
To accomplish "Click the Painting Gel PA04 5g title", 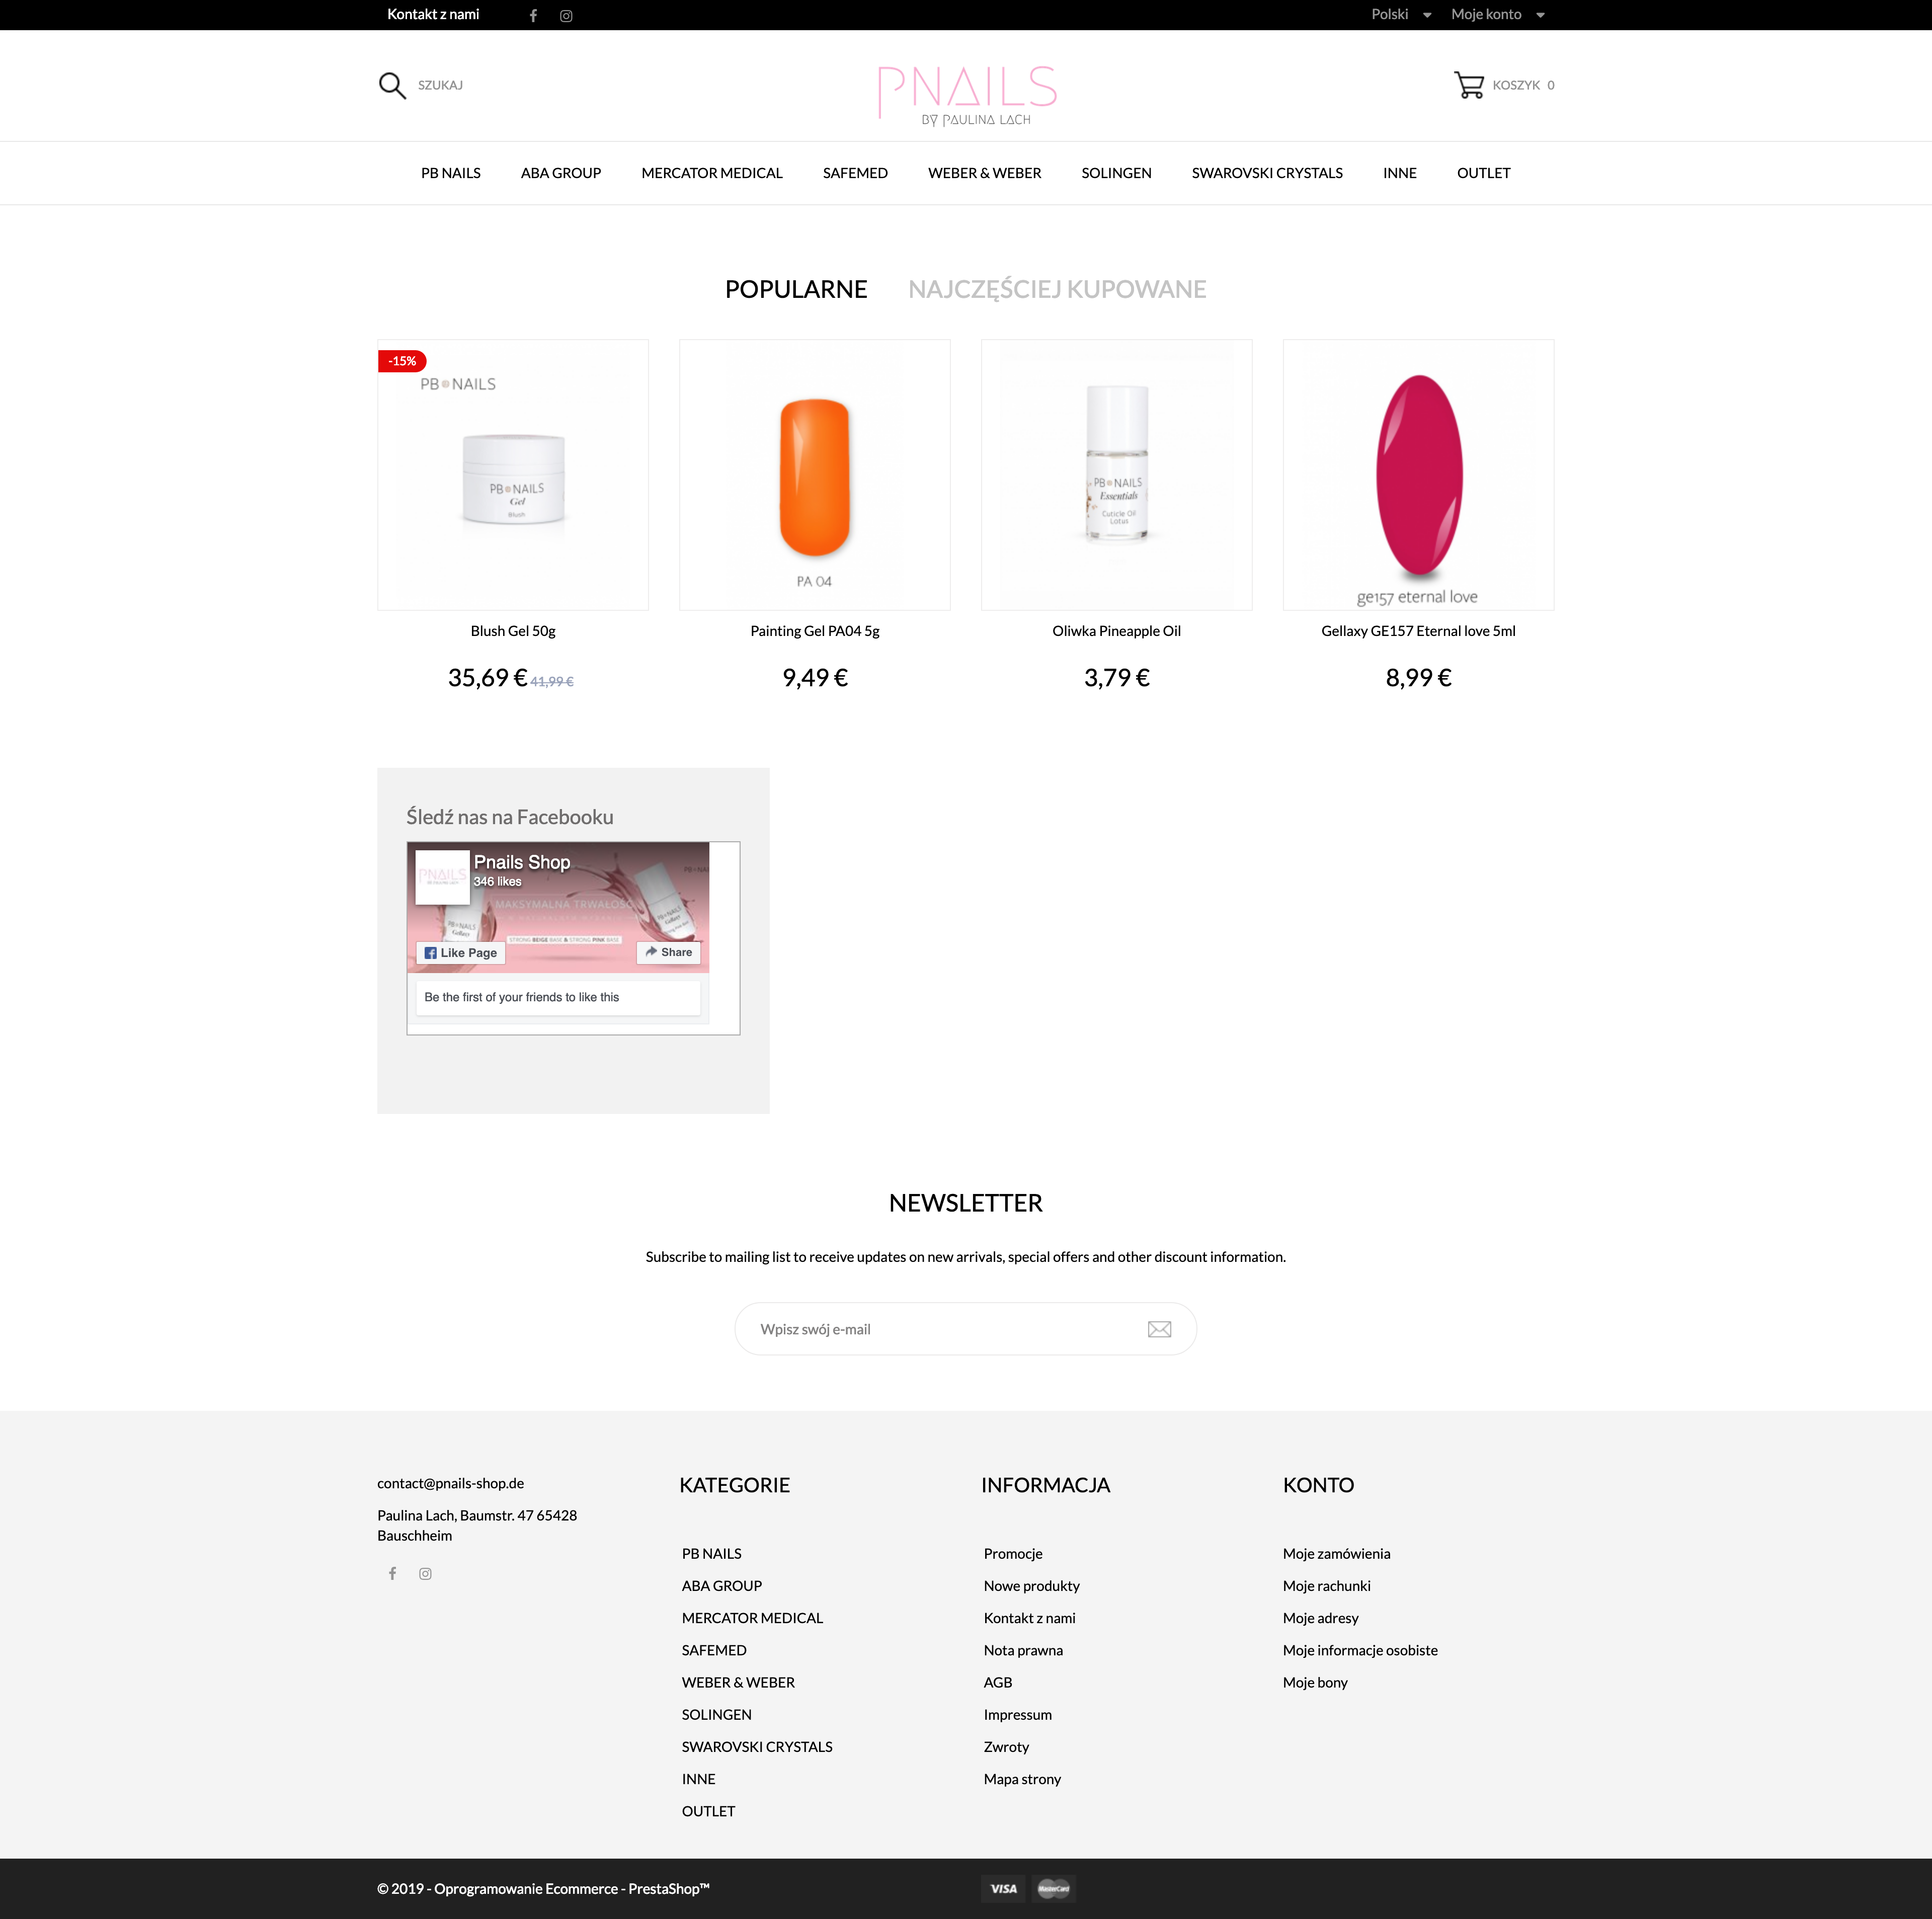I will (x=815, y=631).
